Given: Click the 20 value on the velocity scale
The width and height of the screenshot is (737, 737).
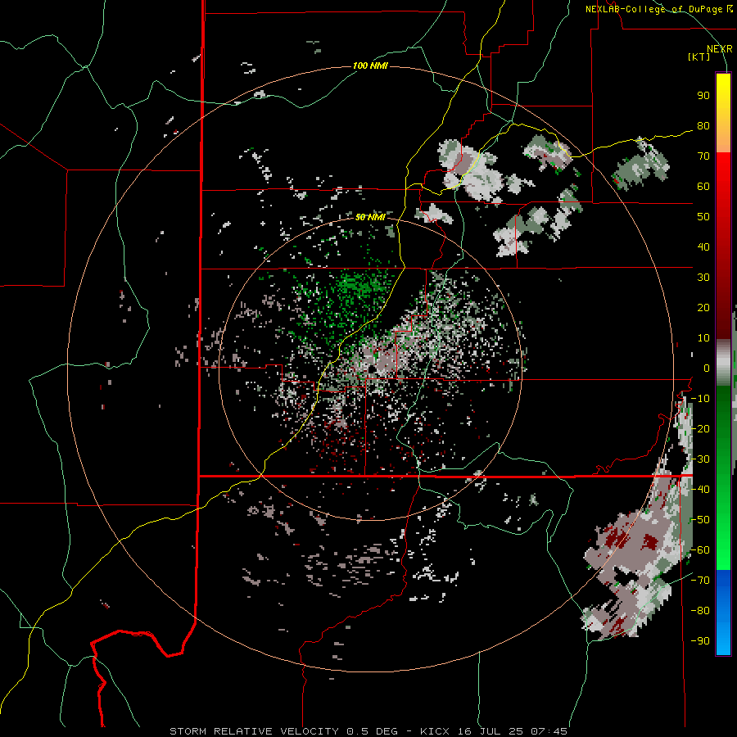Looking at the screenshot, I should coord(703,307).
